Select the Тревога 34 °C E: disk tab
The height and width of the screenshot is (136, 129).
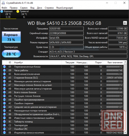pos(24,14)
